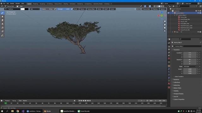Click the primary white color swatch
The image size is (202, 113).
pos(23,9)
